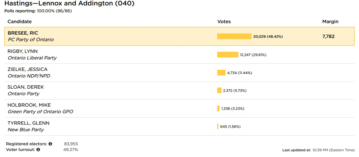The width and height of the screenshot is (359, 157).
Task: Click the Last updated at timestamp
Action: (x=318, y=150)
